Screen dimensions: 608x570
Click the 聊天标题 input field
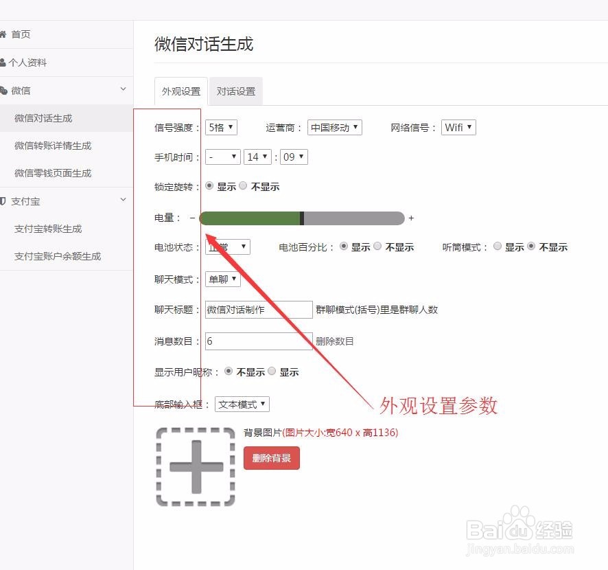coord(259,310)
